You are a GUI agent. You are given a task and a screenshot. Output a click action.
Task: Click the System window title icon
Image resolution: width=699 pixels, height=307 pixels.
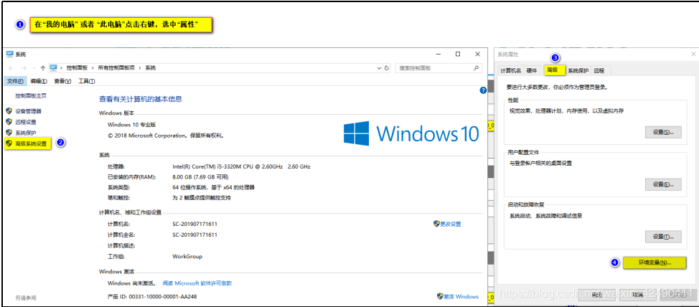click(x=10, y=55)
